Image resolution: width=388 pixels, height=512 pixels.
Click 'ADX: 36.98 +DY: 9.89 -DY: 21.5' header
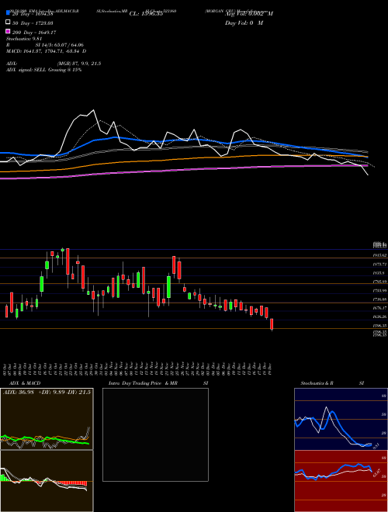tap(47, 393)
